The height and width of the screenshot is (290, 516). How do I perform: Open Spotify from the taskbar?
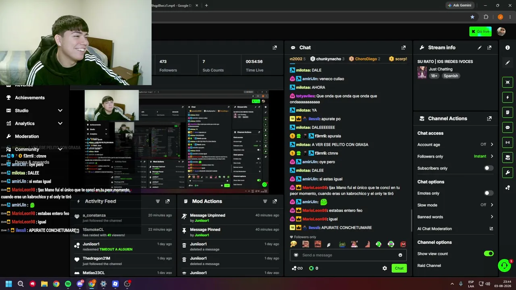(68, 284)
